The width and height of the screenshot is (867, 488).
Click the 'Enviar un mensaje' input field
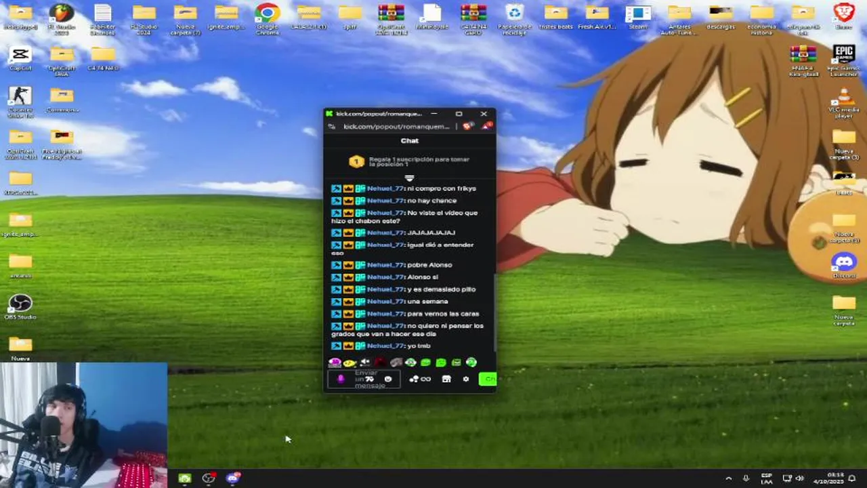tap(363, 379)
